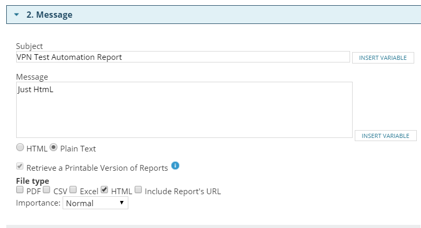The width and height of the screenshot is (421, 228).
Task: Select the Plain Text radio button
Action: pyautogui.click(x=53, y=147)
